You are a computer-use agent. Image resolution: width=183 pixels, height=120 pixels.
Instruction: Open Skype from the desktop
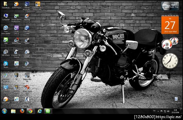(6, 65)
